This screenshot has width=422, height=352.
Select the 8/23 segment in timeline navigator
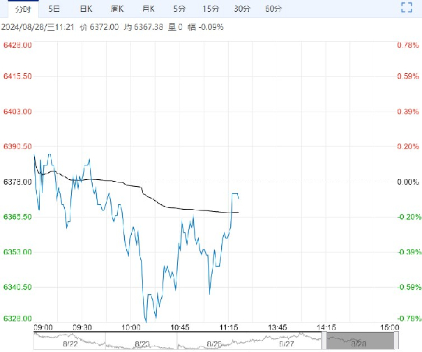pos(142,342)
